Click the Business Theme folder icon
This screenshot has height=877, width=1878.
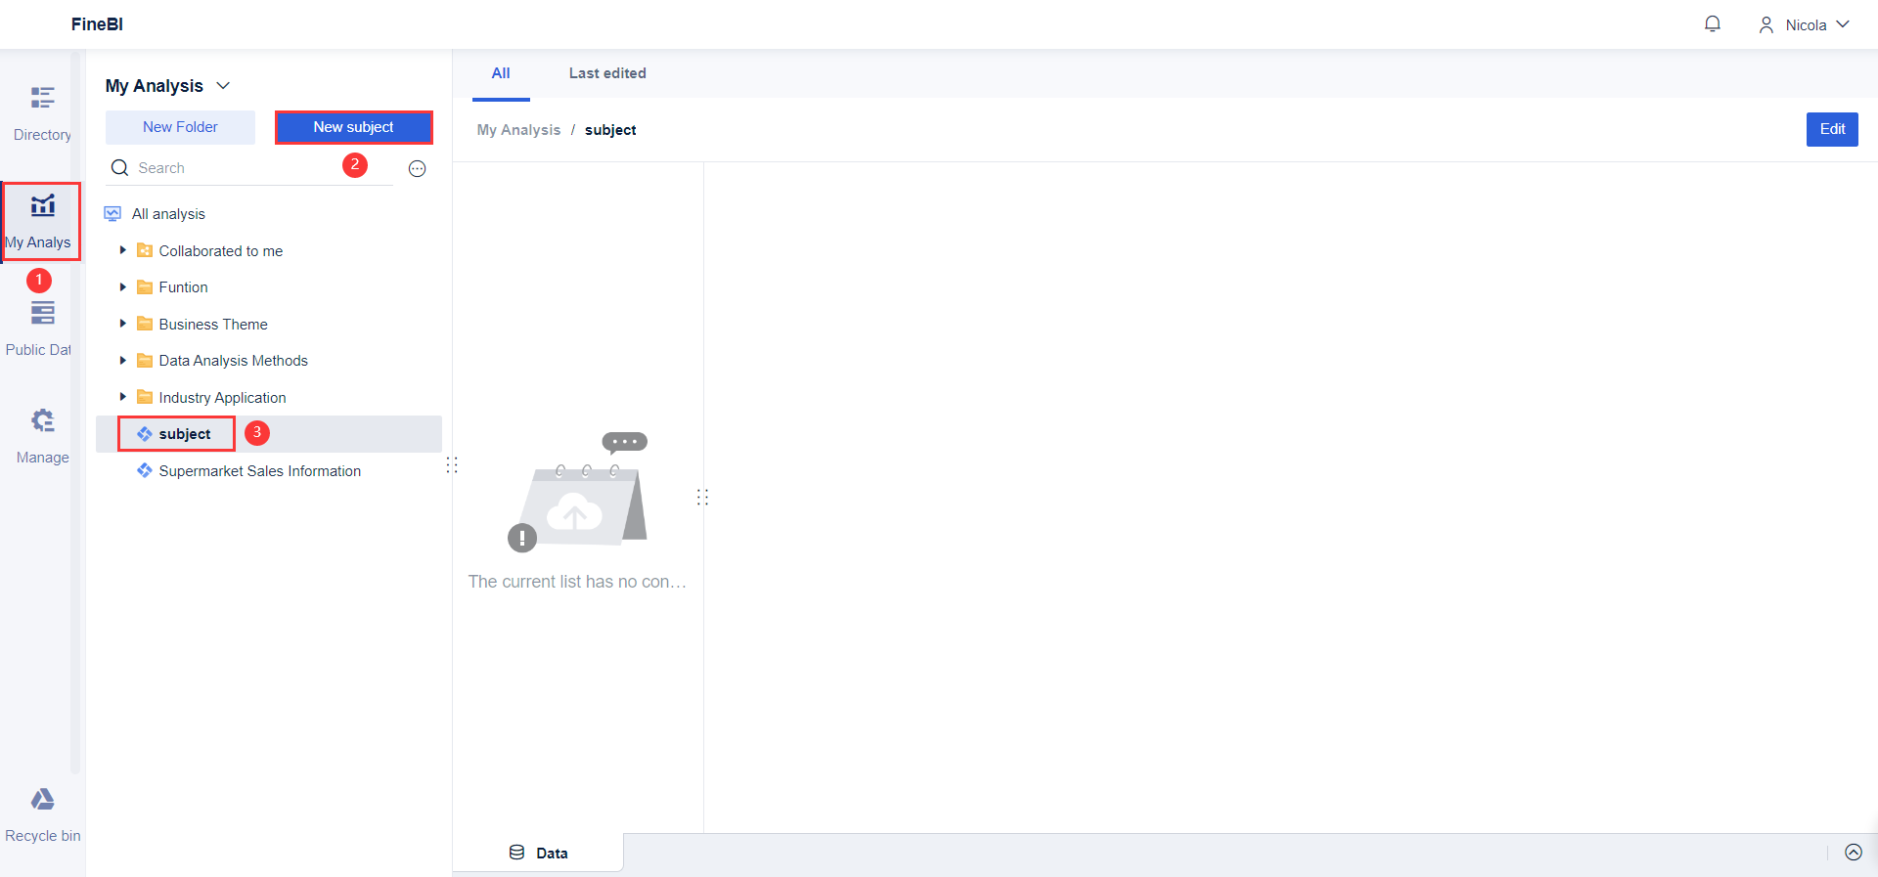pyautogui.click(x=145, y=324)
